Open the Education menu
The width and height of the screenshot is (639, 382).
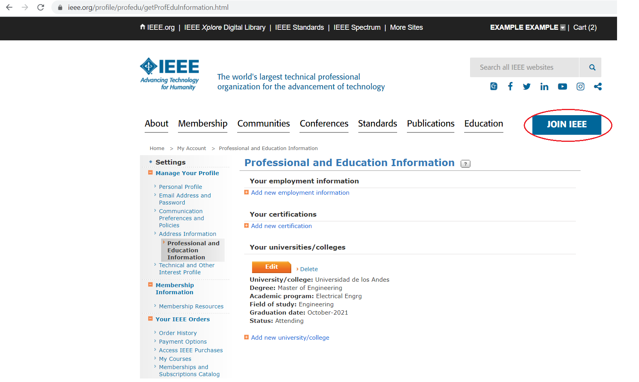coord(484,124)
